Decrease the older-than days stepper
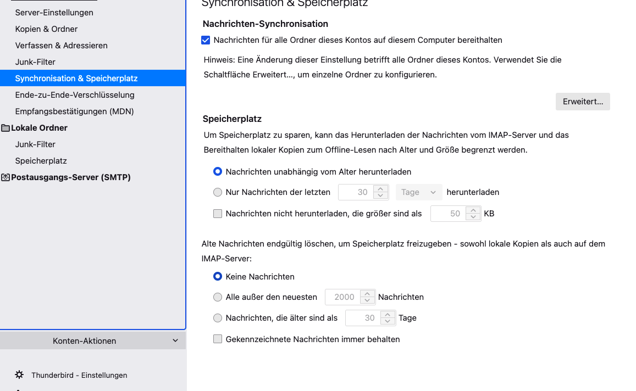Viewport: 636px width, 391px height. pyautogui.click(x=388, y=321)
